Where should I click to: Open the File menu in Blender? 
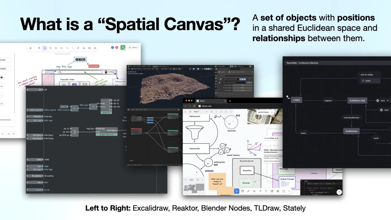click(x=131, y=66)
